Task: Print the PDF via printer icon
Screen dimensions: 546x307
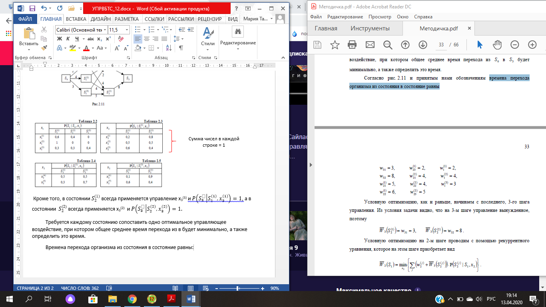Action: coord(352,44)
